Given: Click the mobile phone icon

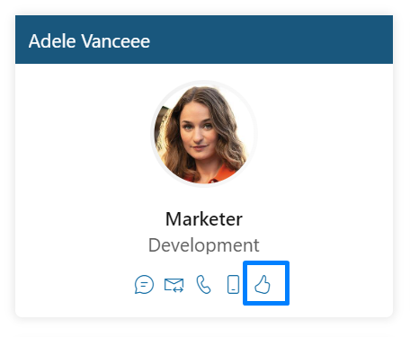Looking at the screenshot, I should pyautogui.click(x=234, y=284).
